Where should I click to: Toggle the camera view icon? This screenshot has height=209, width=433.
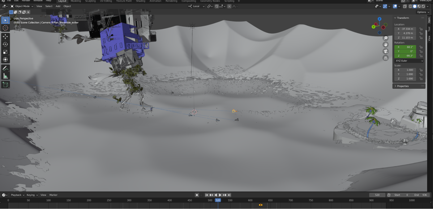[x=386, y=51]
